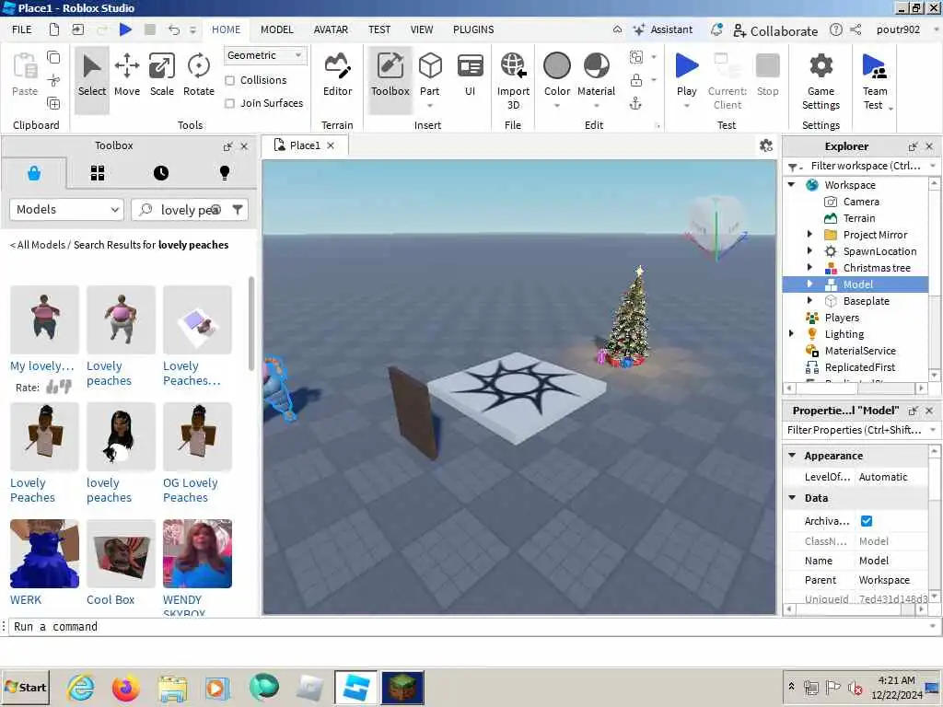Click the Copy icon in Clipboard group
943x707 pixels.
53,57
